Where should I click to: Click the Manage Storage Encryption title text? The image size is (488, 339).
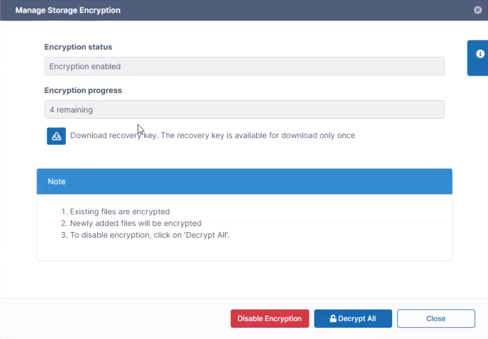(x=68, y=10)
